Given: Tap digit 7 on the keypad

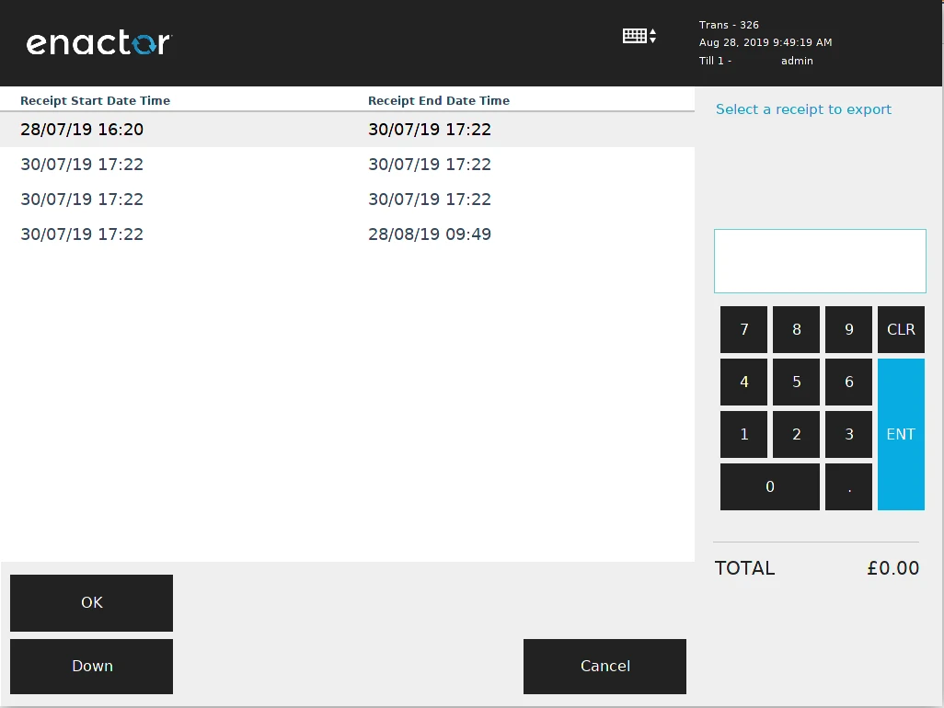Looking at the screenshot, I should coord(743,329).
